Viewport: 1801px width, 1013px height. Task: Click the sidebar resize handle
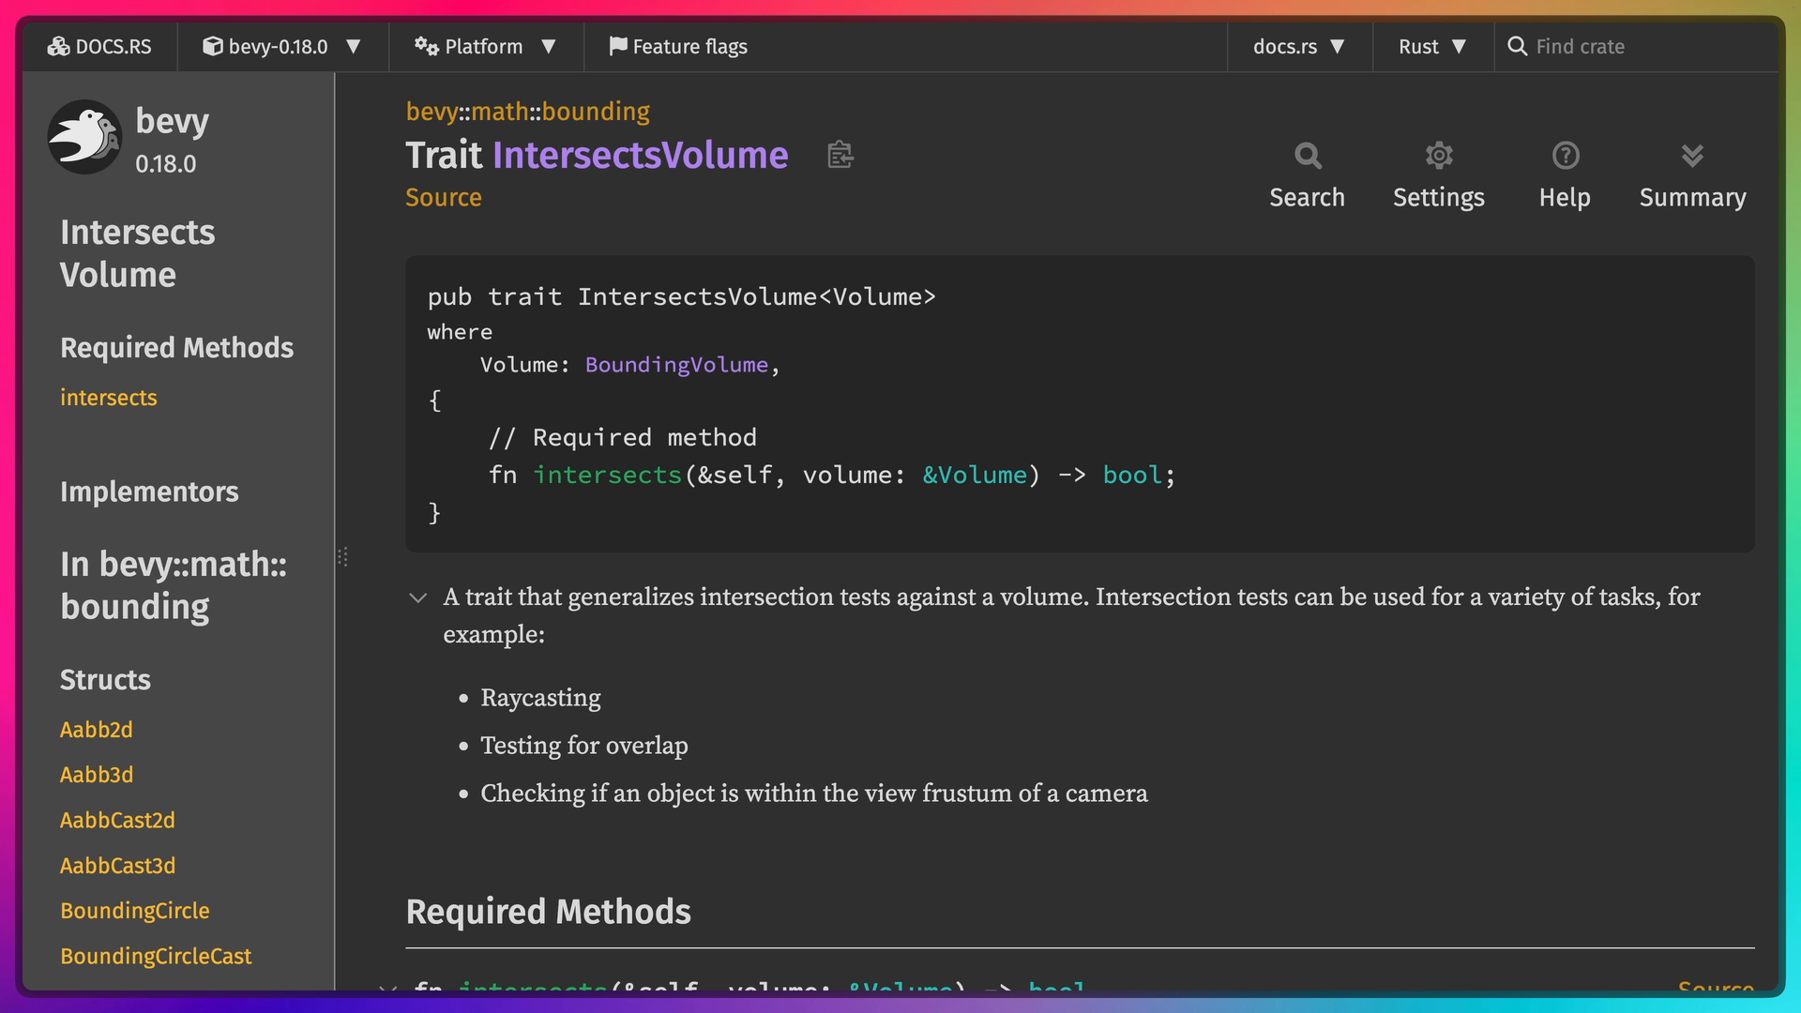342,557
